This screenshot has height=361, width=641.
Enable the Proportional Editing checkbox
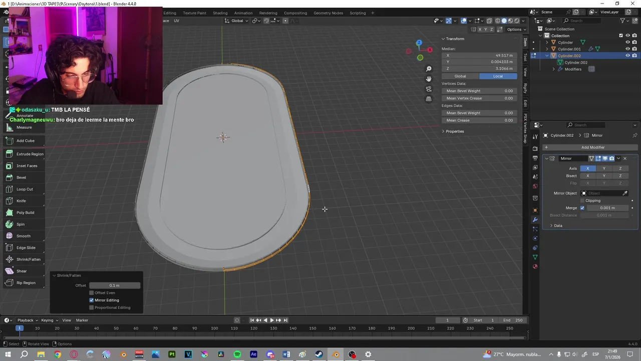[92, 307]
